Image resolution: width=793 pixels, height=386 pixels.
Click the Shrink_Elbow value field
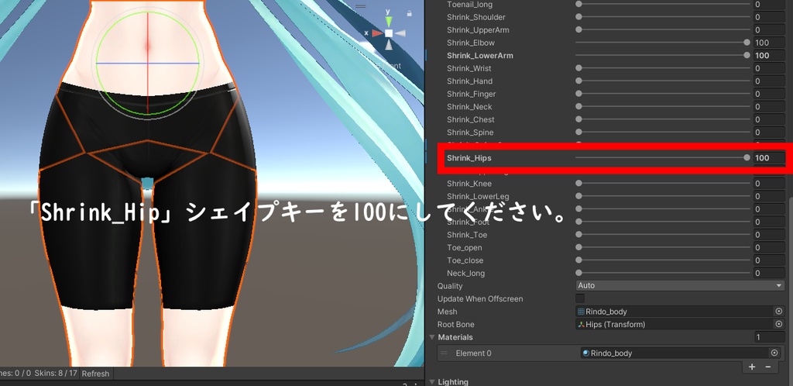tap(769, 43)
